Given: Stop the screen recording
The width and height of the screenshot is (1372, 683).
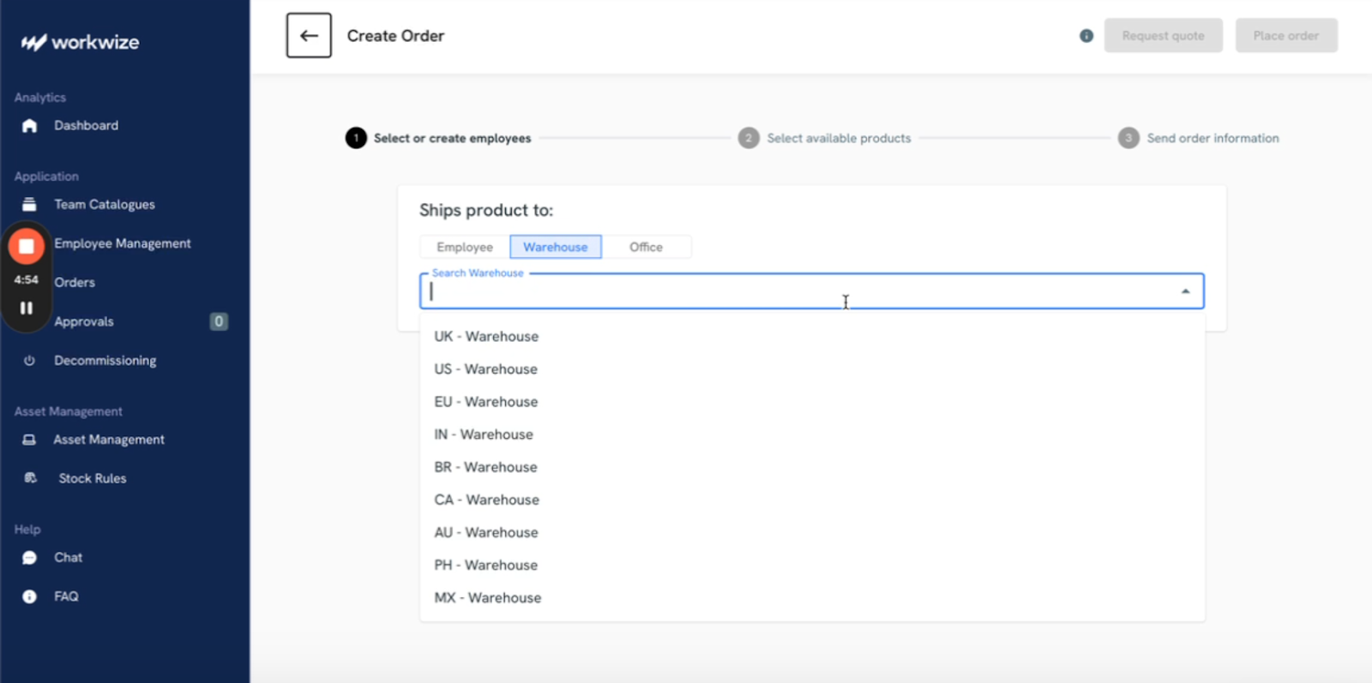Looking at the screenshot, I should tap(27, 247).
